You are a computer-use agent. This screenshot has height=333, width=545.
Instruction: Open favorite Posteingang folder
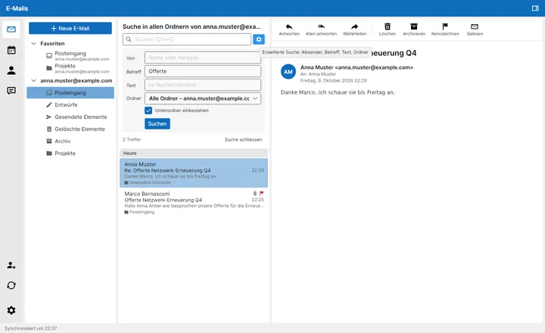(71, 55)
